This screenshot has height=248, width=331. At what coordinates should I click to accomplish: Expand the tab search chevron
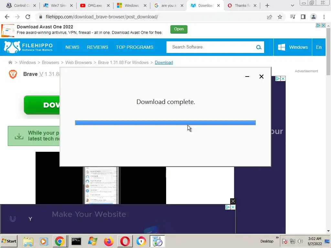(x=292, y=5)
